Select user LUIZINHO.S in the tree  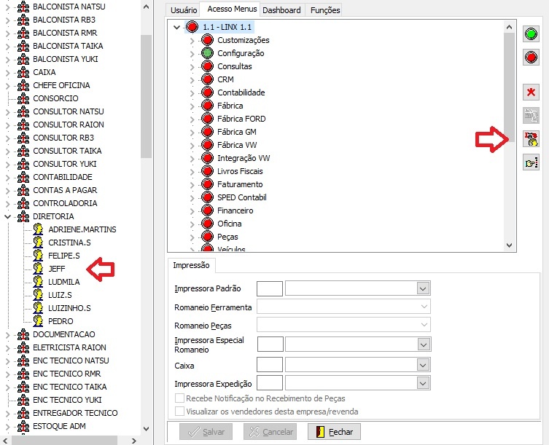69,308
